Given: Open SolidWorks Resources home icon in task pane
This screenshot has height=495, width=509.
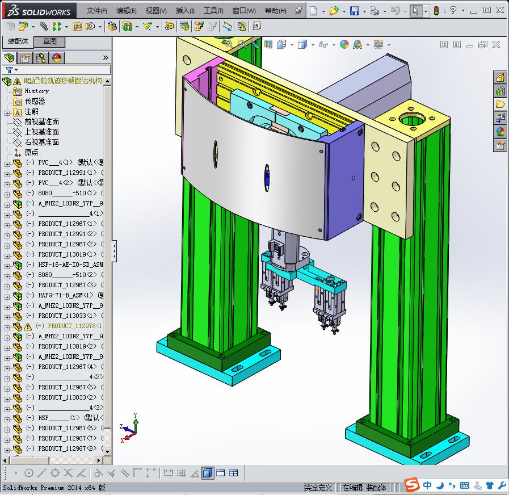Looking at the screenshot, I should (500, 77).
